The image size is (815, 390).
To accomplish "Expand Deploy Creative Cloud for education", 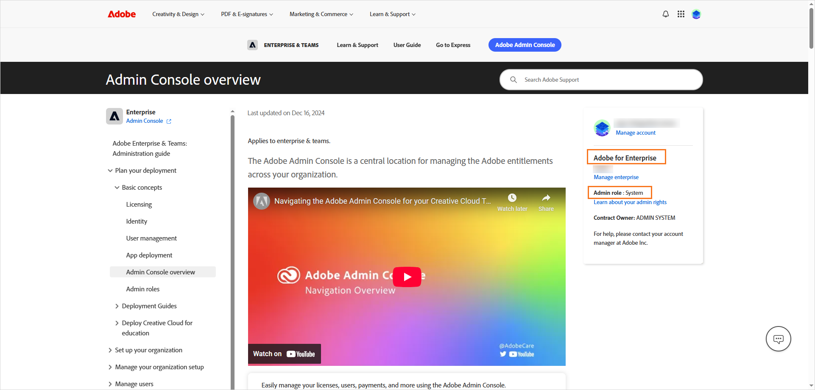I will [117, 323].
